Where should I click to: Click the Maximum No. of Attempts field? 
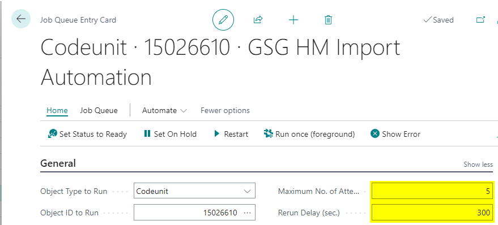tap(432, 192)
